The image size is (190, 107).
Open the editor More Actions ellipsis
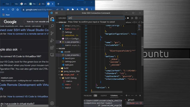[x=140, y=18]
